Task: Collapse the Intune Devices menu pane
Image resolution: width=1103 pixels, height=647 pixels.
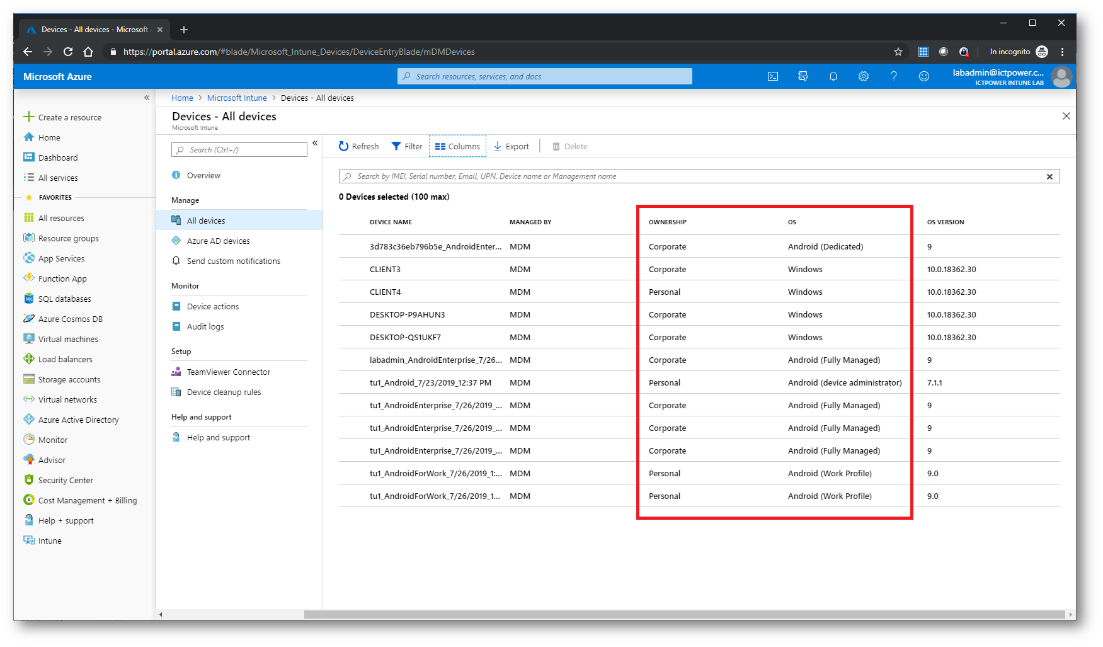Action: [315, 143]
